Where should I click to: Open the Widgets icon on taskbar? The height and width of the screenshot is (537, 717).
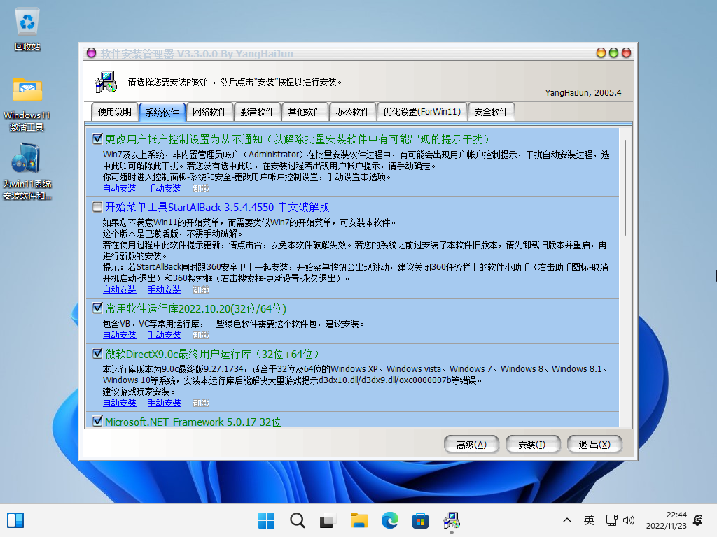(15, 520)
